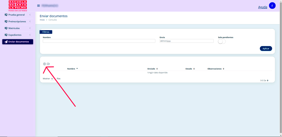Click the Filtros section tab label
This screenshot has width=282, height=137.
(46, 32)
